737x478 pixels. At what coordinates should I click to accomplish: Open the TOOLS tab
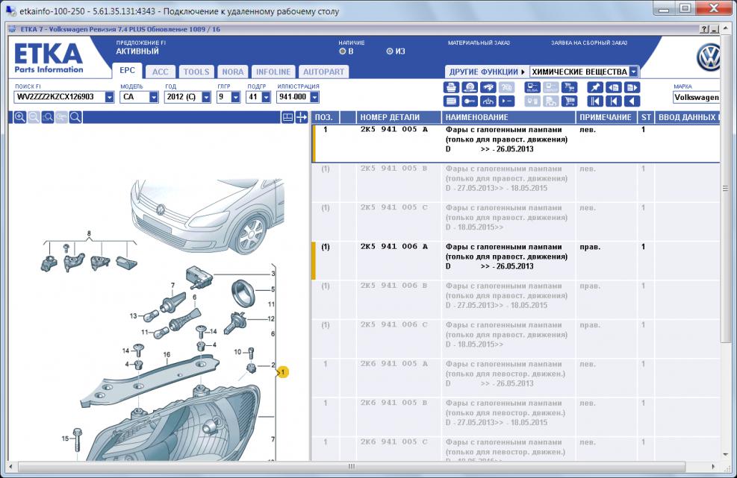tap(196, 72)
